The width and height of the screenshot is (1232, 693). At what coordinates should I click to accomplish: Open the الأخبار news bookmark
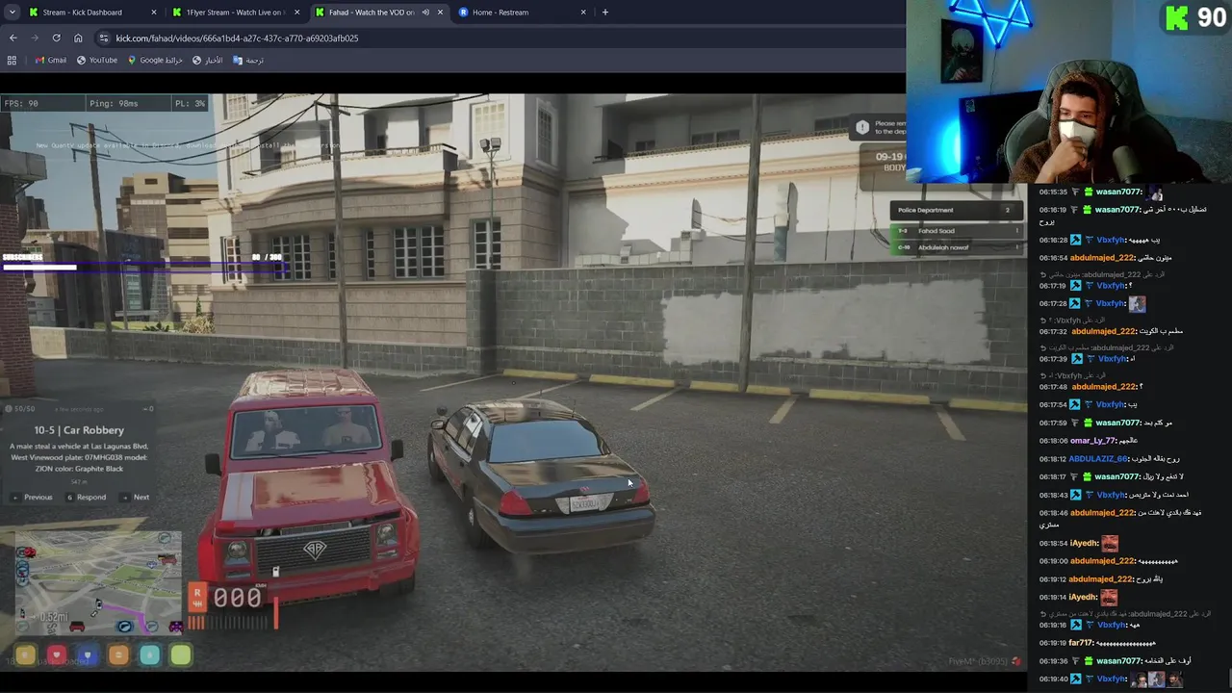pos(207,60)
